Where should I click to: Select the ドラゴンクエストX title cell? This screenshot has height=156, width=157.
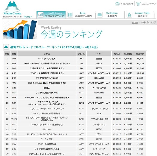pyautogui.click(x=47, y=119)
